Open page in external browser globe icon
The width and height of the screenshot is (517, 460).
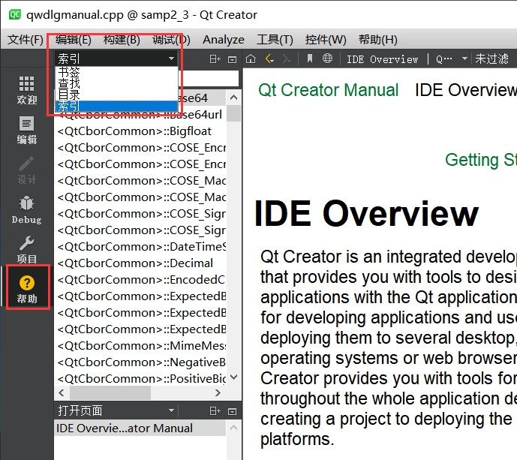[327, 59]
